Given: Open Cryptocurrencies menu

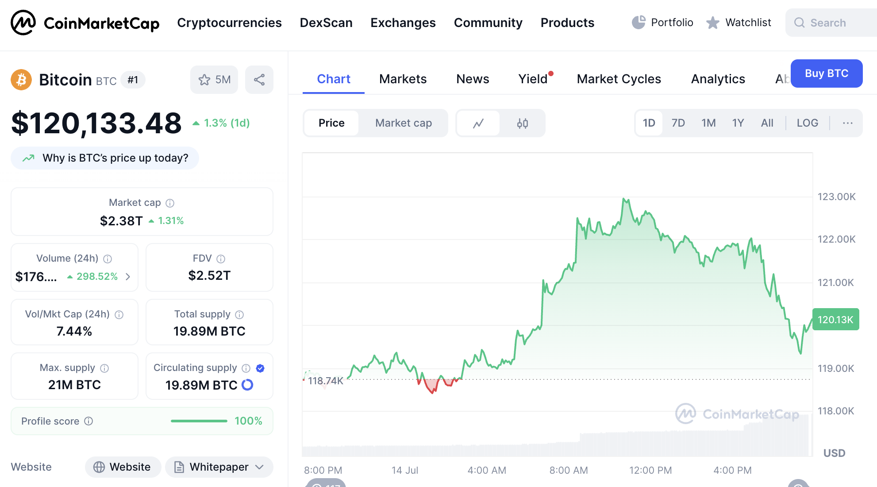Looking at the screenshot, I should coord(229,23).
